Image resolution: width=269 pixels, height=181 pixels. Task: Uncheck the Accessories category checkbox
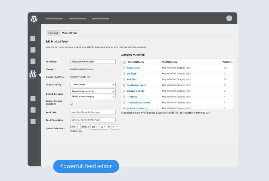click(x=124, y=68)
